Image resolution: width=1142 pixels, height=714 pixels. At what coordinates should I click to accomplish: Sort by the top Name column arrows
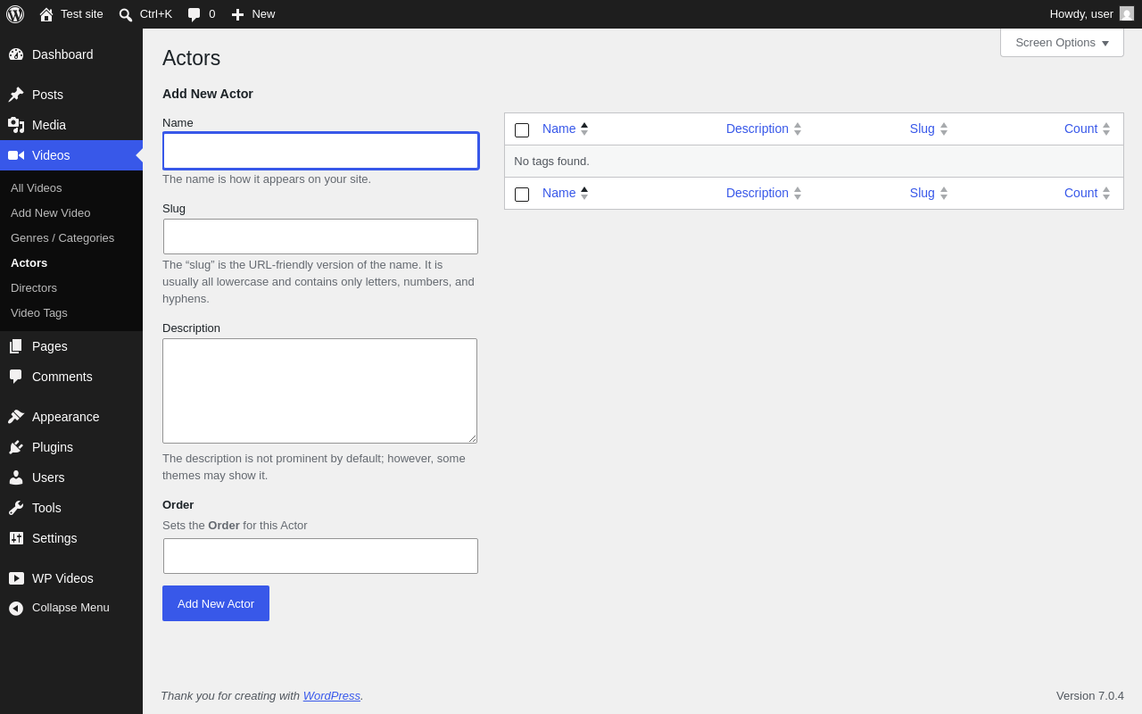click(x=584, y=129)
